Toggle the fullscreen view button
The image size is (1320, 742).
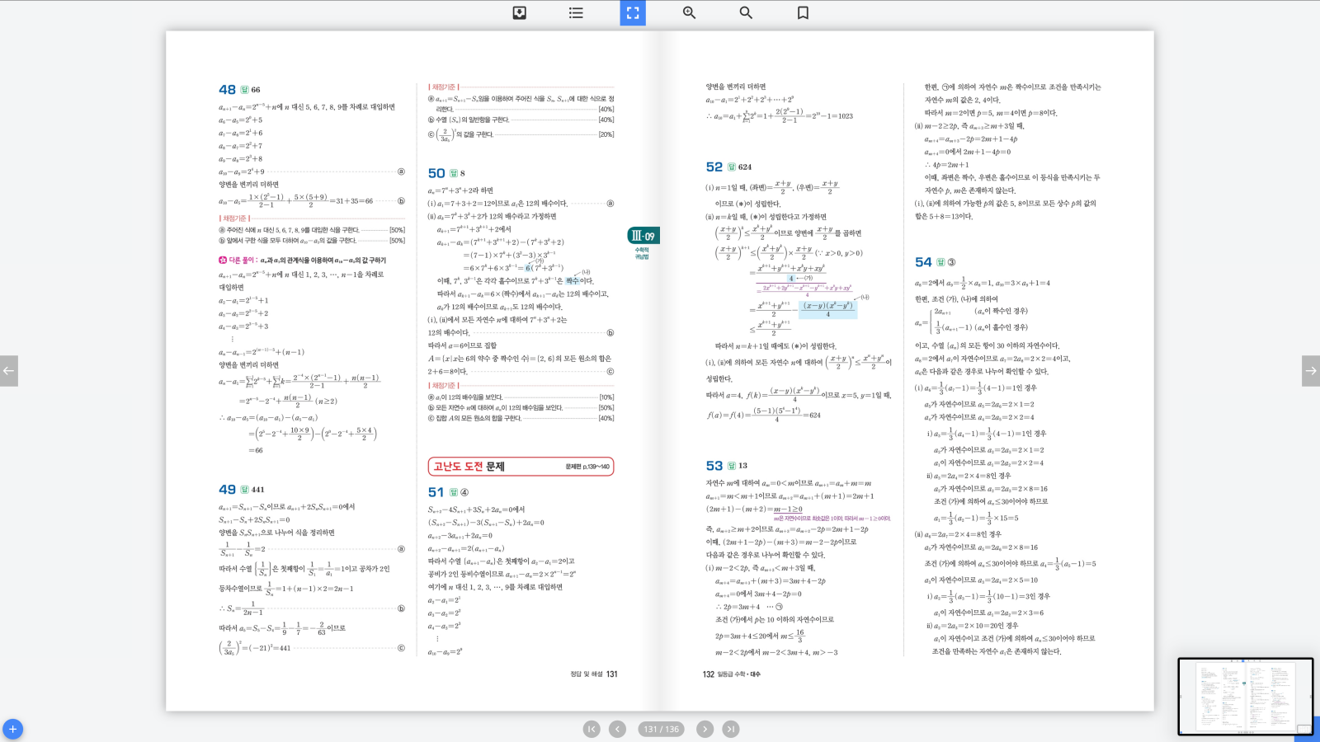point(633,12)
